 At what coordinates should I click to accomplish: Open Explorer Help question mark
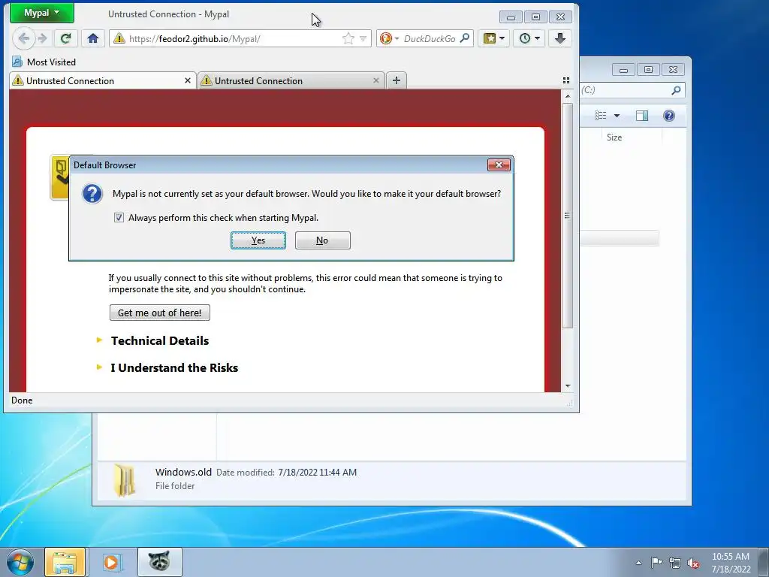(669, 115)
